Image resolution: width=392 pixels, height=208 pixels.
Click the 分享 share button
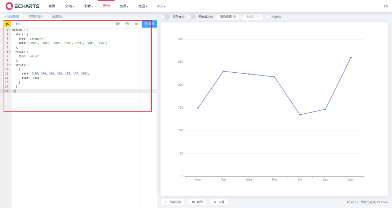tap(219, 202)
